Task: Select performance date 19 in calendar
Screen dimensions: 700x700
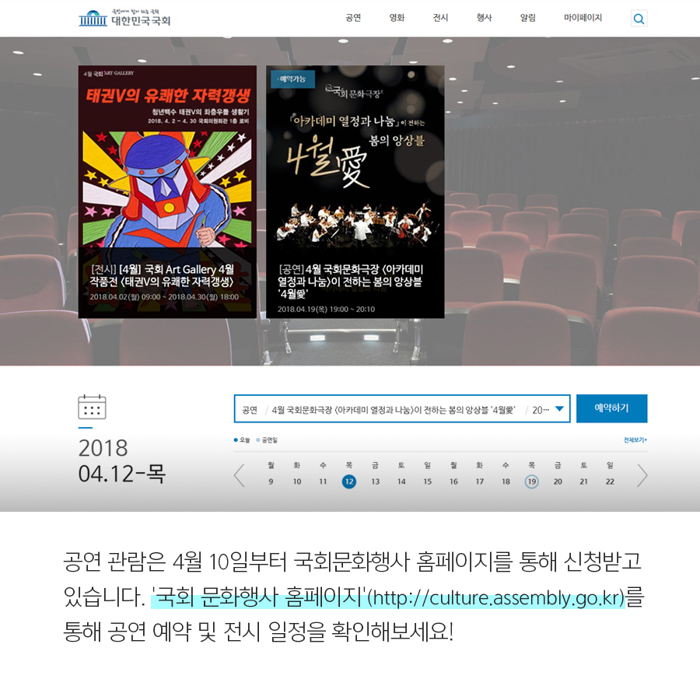Action: click(532, 481)
